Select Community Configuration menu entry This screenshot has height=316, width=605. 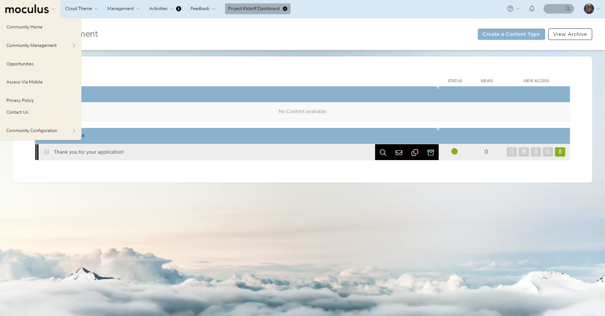32,131
